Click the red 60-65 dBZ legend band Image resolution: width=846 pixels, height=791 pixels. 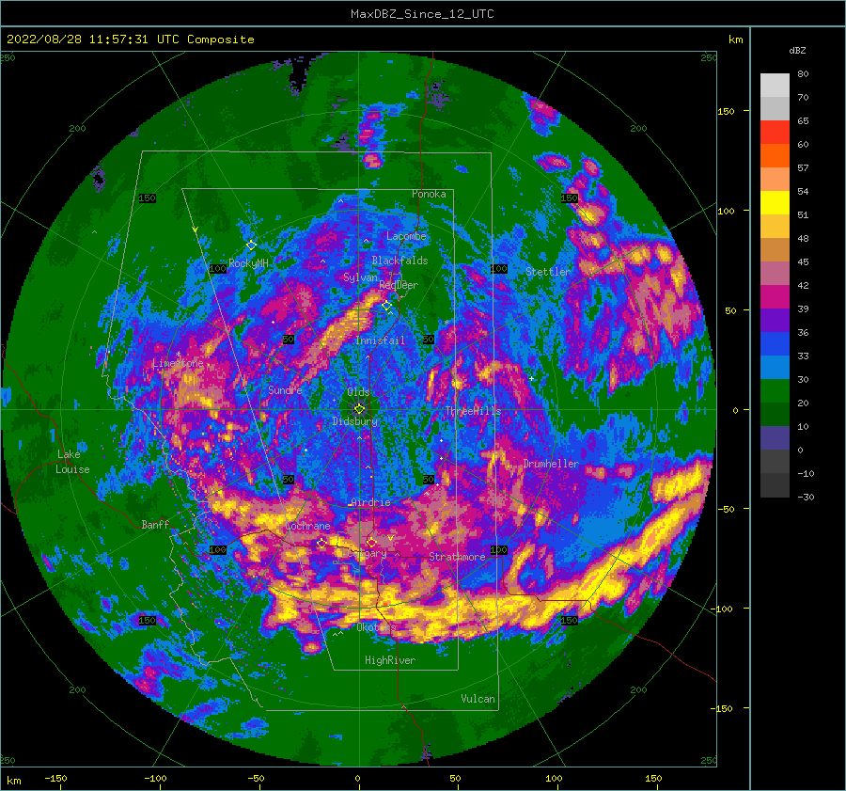click(775, 133)
